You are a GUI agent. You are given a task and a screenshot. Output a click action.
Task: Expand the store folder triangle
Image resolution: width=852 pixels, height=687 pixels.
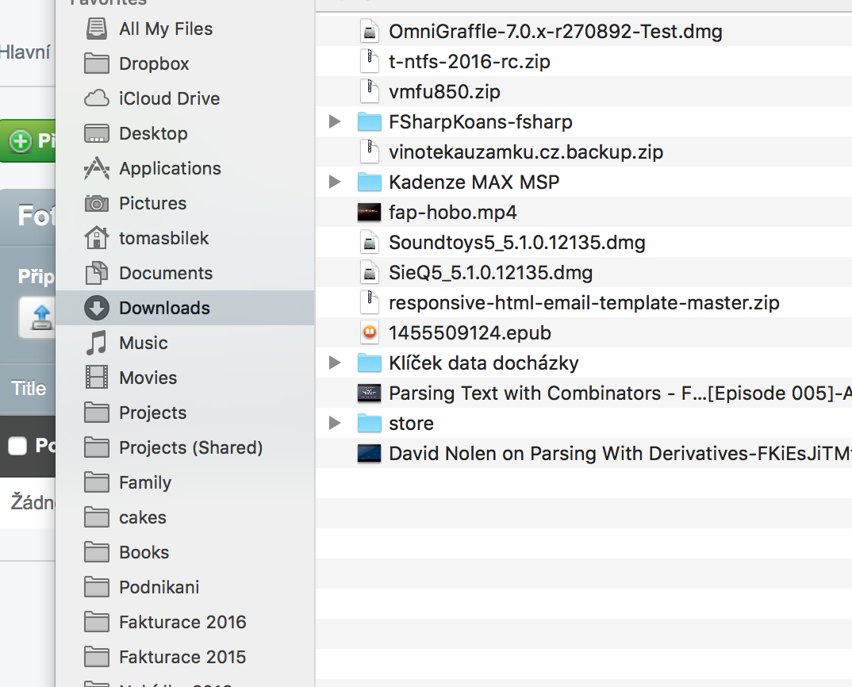click(335, 424)
